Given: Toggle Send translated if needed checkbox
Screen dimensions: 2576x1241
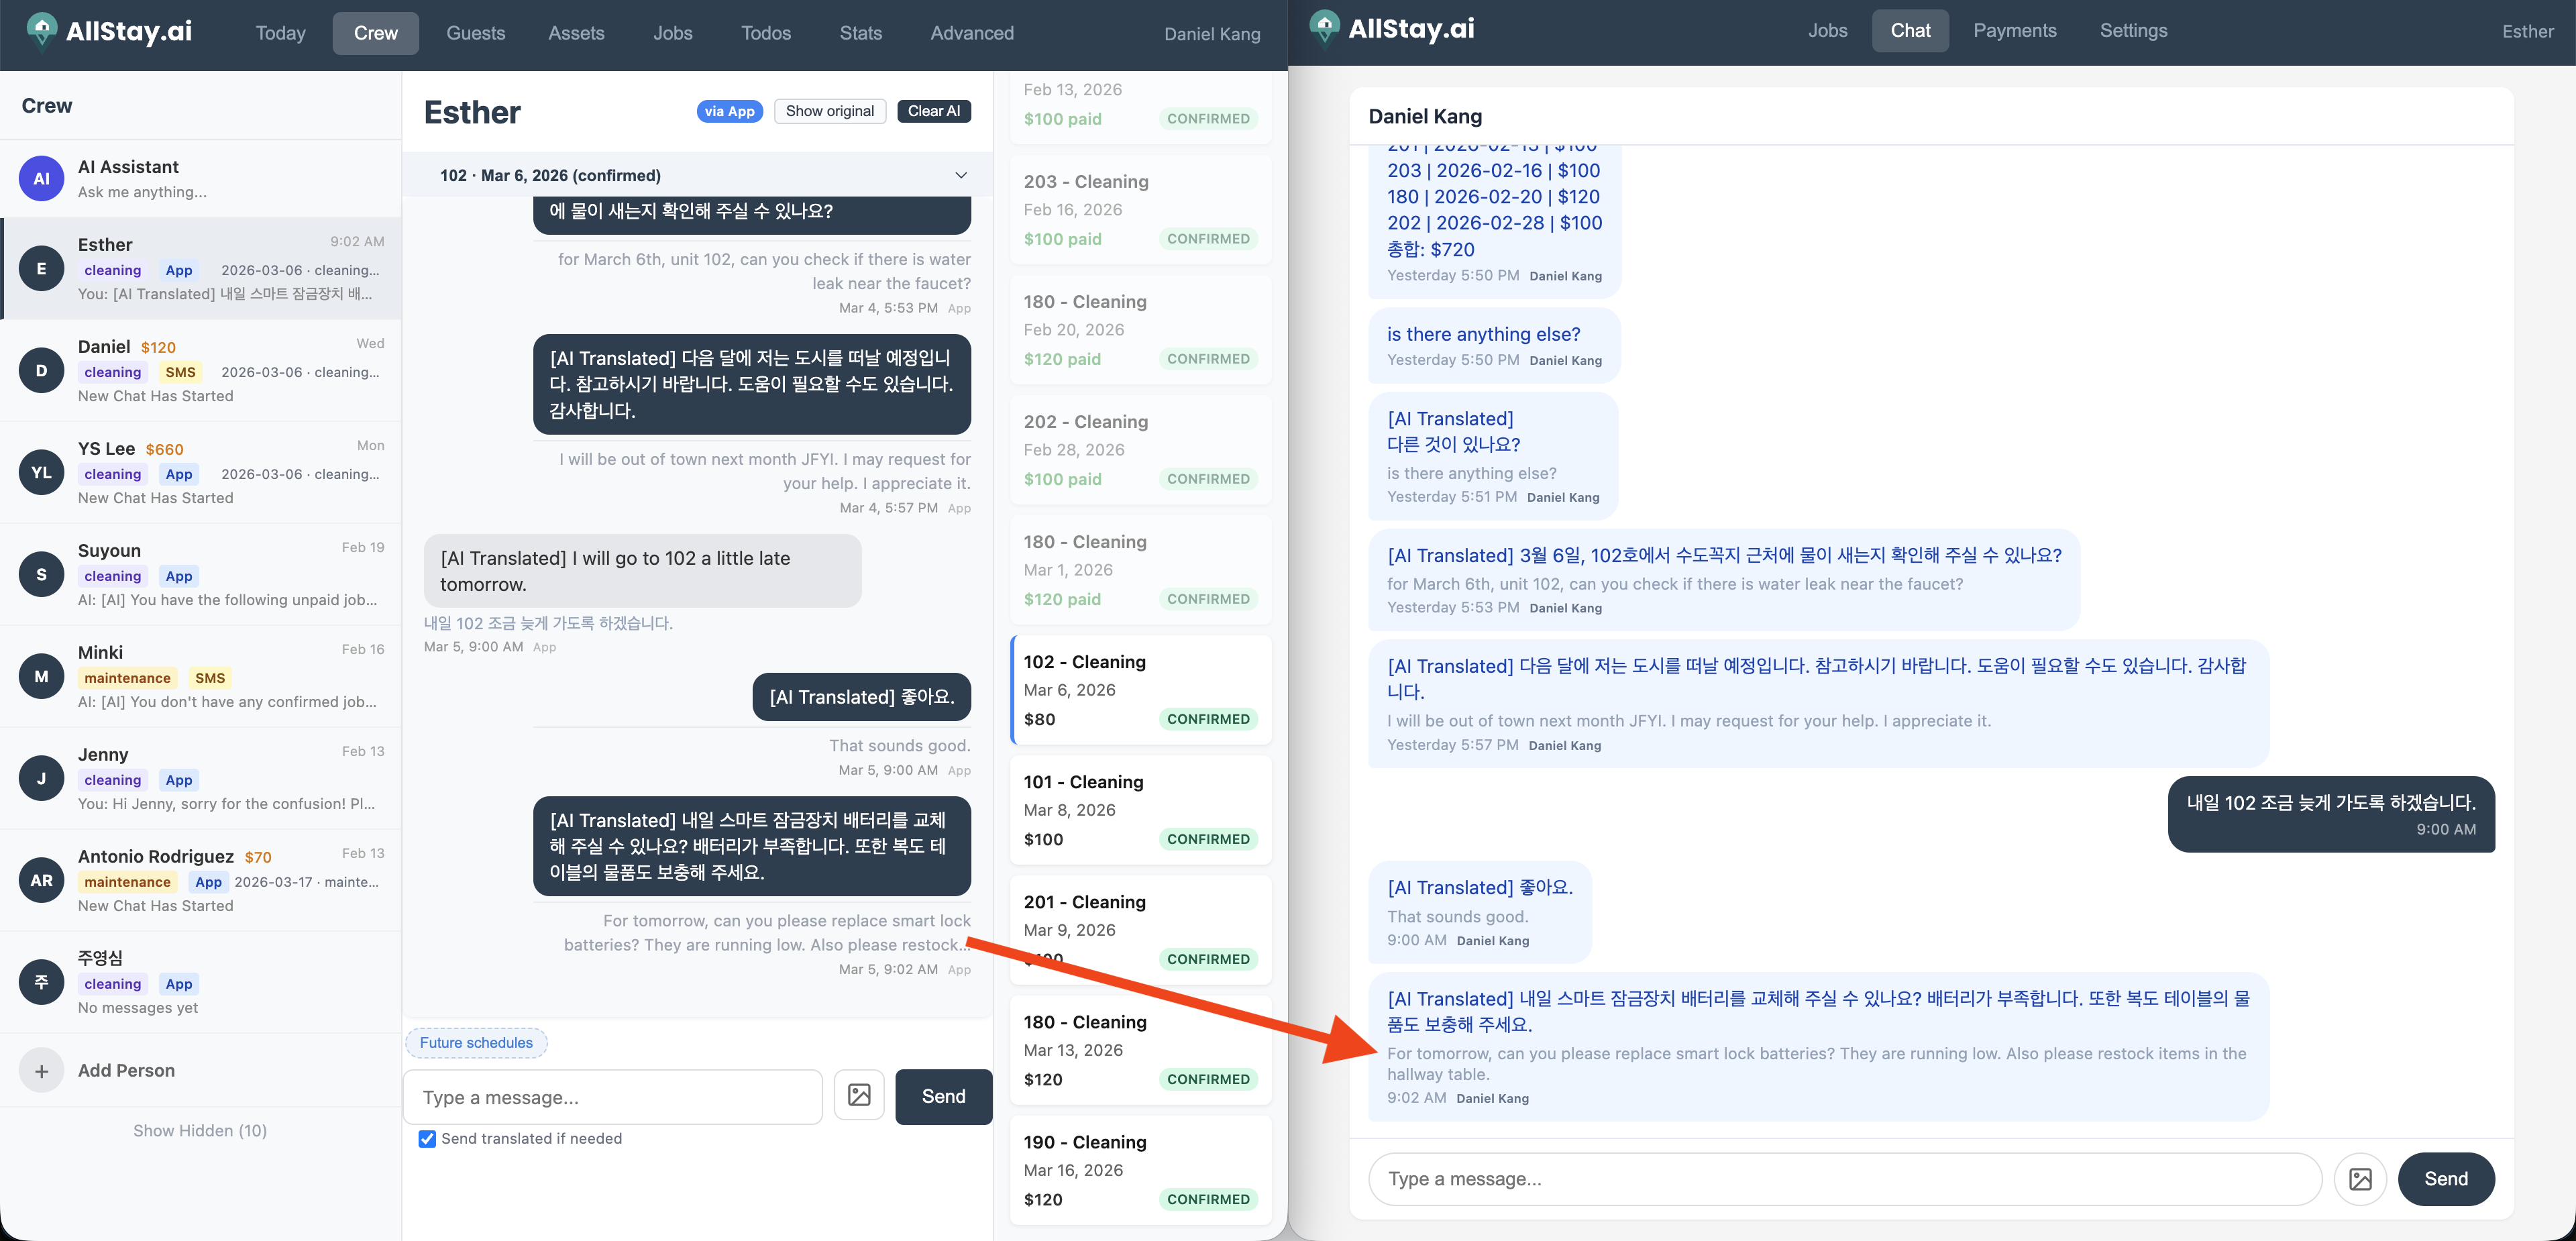Looking at the screenshot, I should 427,1139.
